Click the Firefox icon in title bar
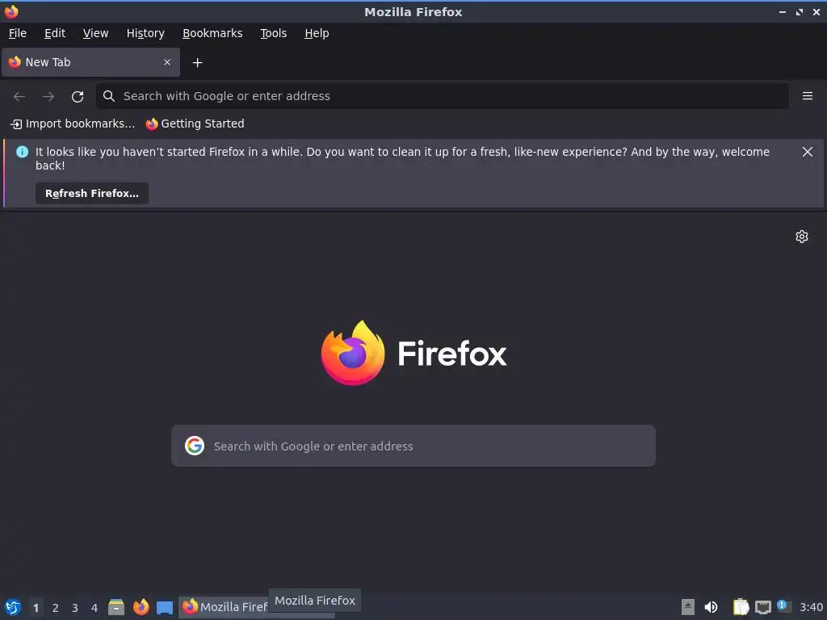 11,11
